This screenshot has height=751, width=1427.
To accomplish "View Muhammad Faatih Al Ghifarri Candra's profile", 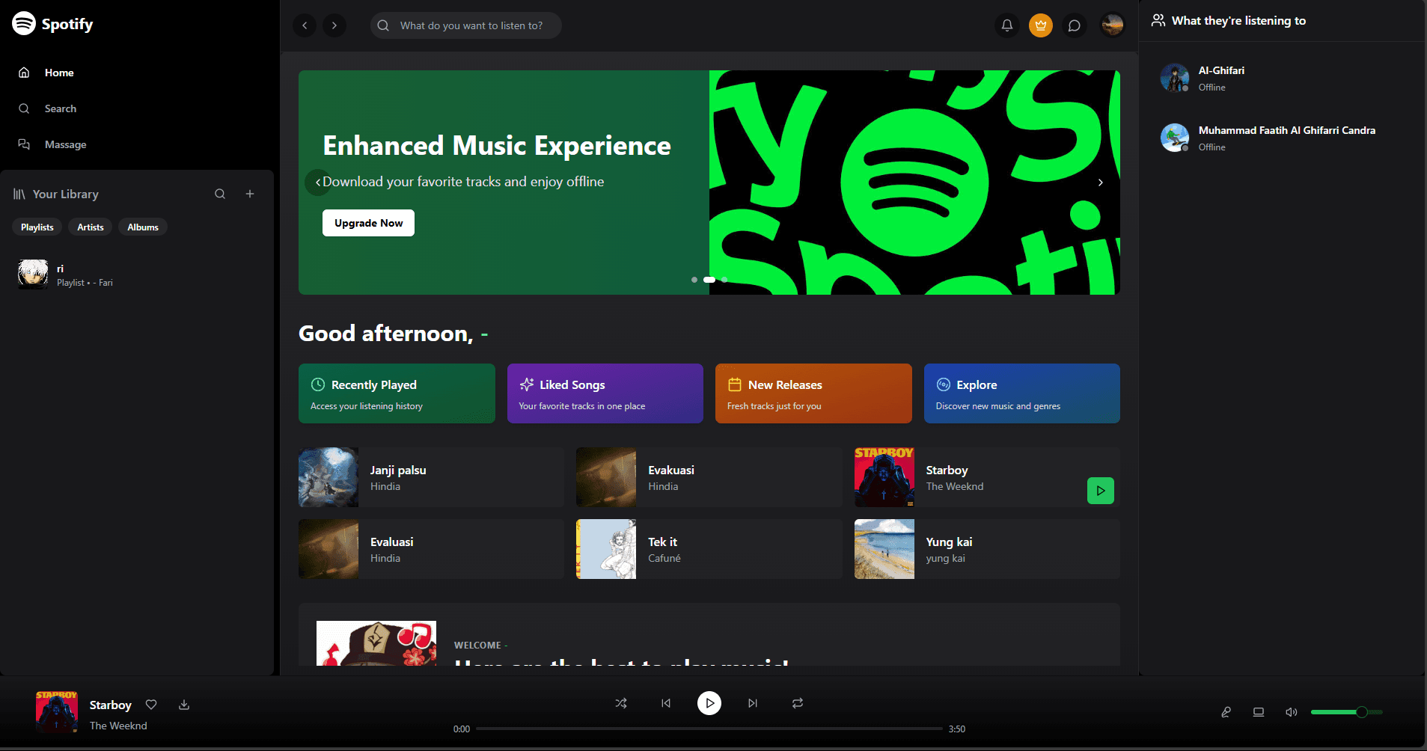I will [x=1283, y=138].
